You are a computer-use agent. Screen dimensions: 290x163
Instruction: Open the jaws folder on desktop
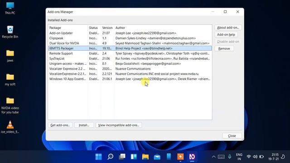(10, 56)
